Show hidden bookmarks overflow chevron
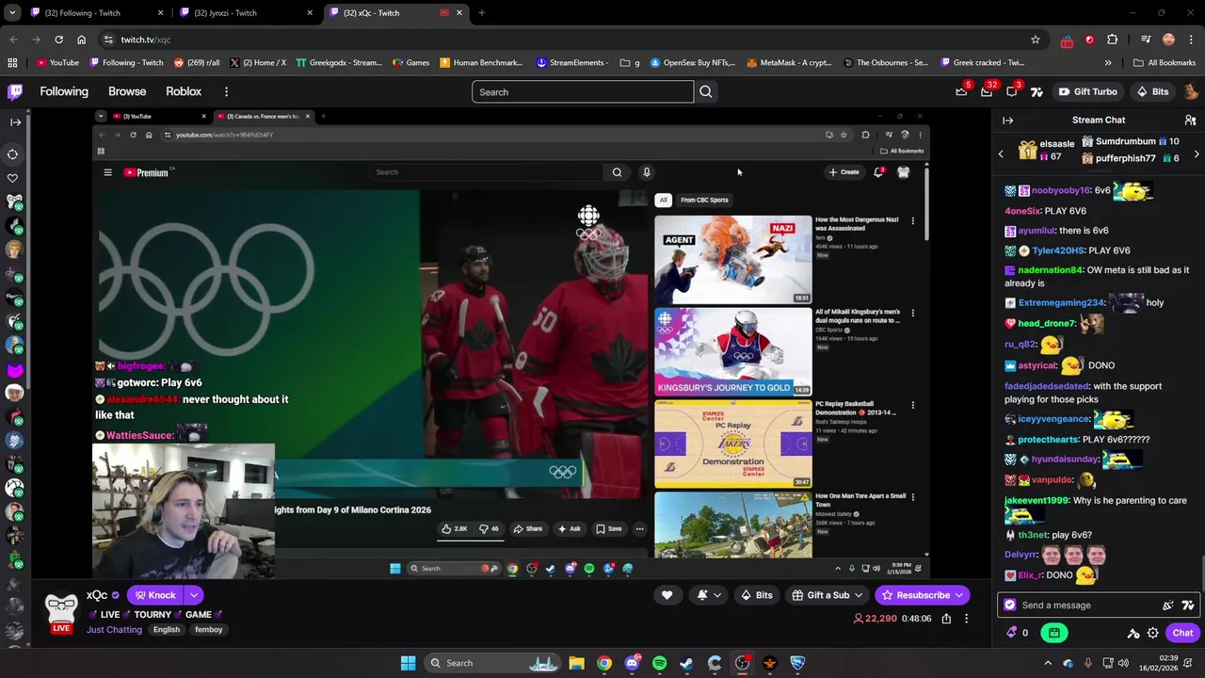This screenshot has height=678, width=1205. tap(1108, 63)
